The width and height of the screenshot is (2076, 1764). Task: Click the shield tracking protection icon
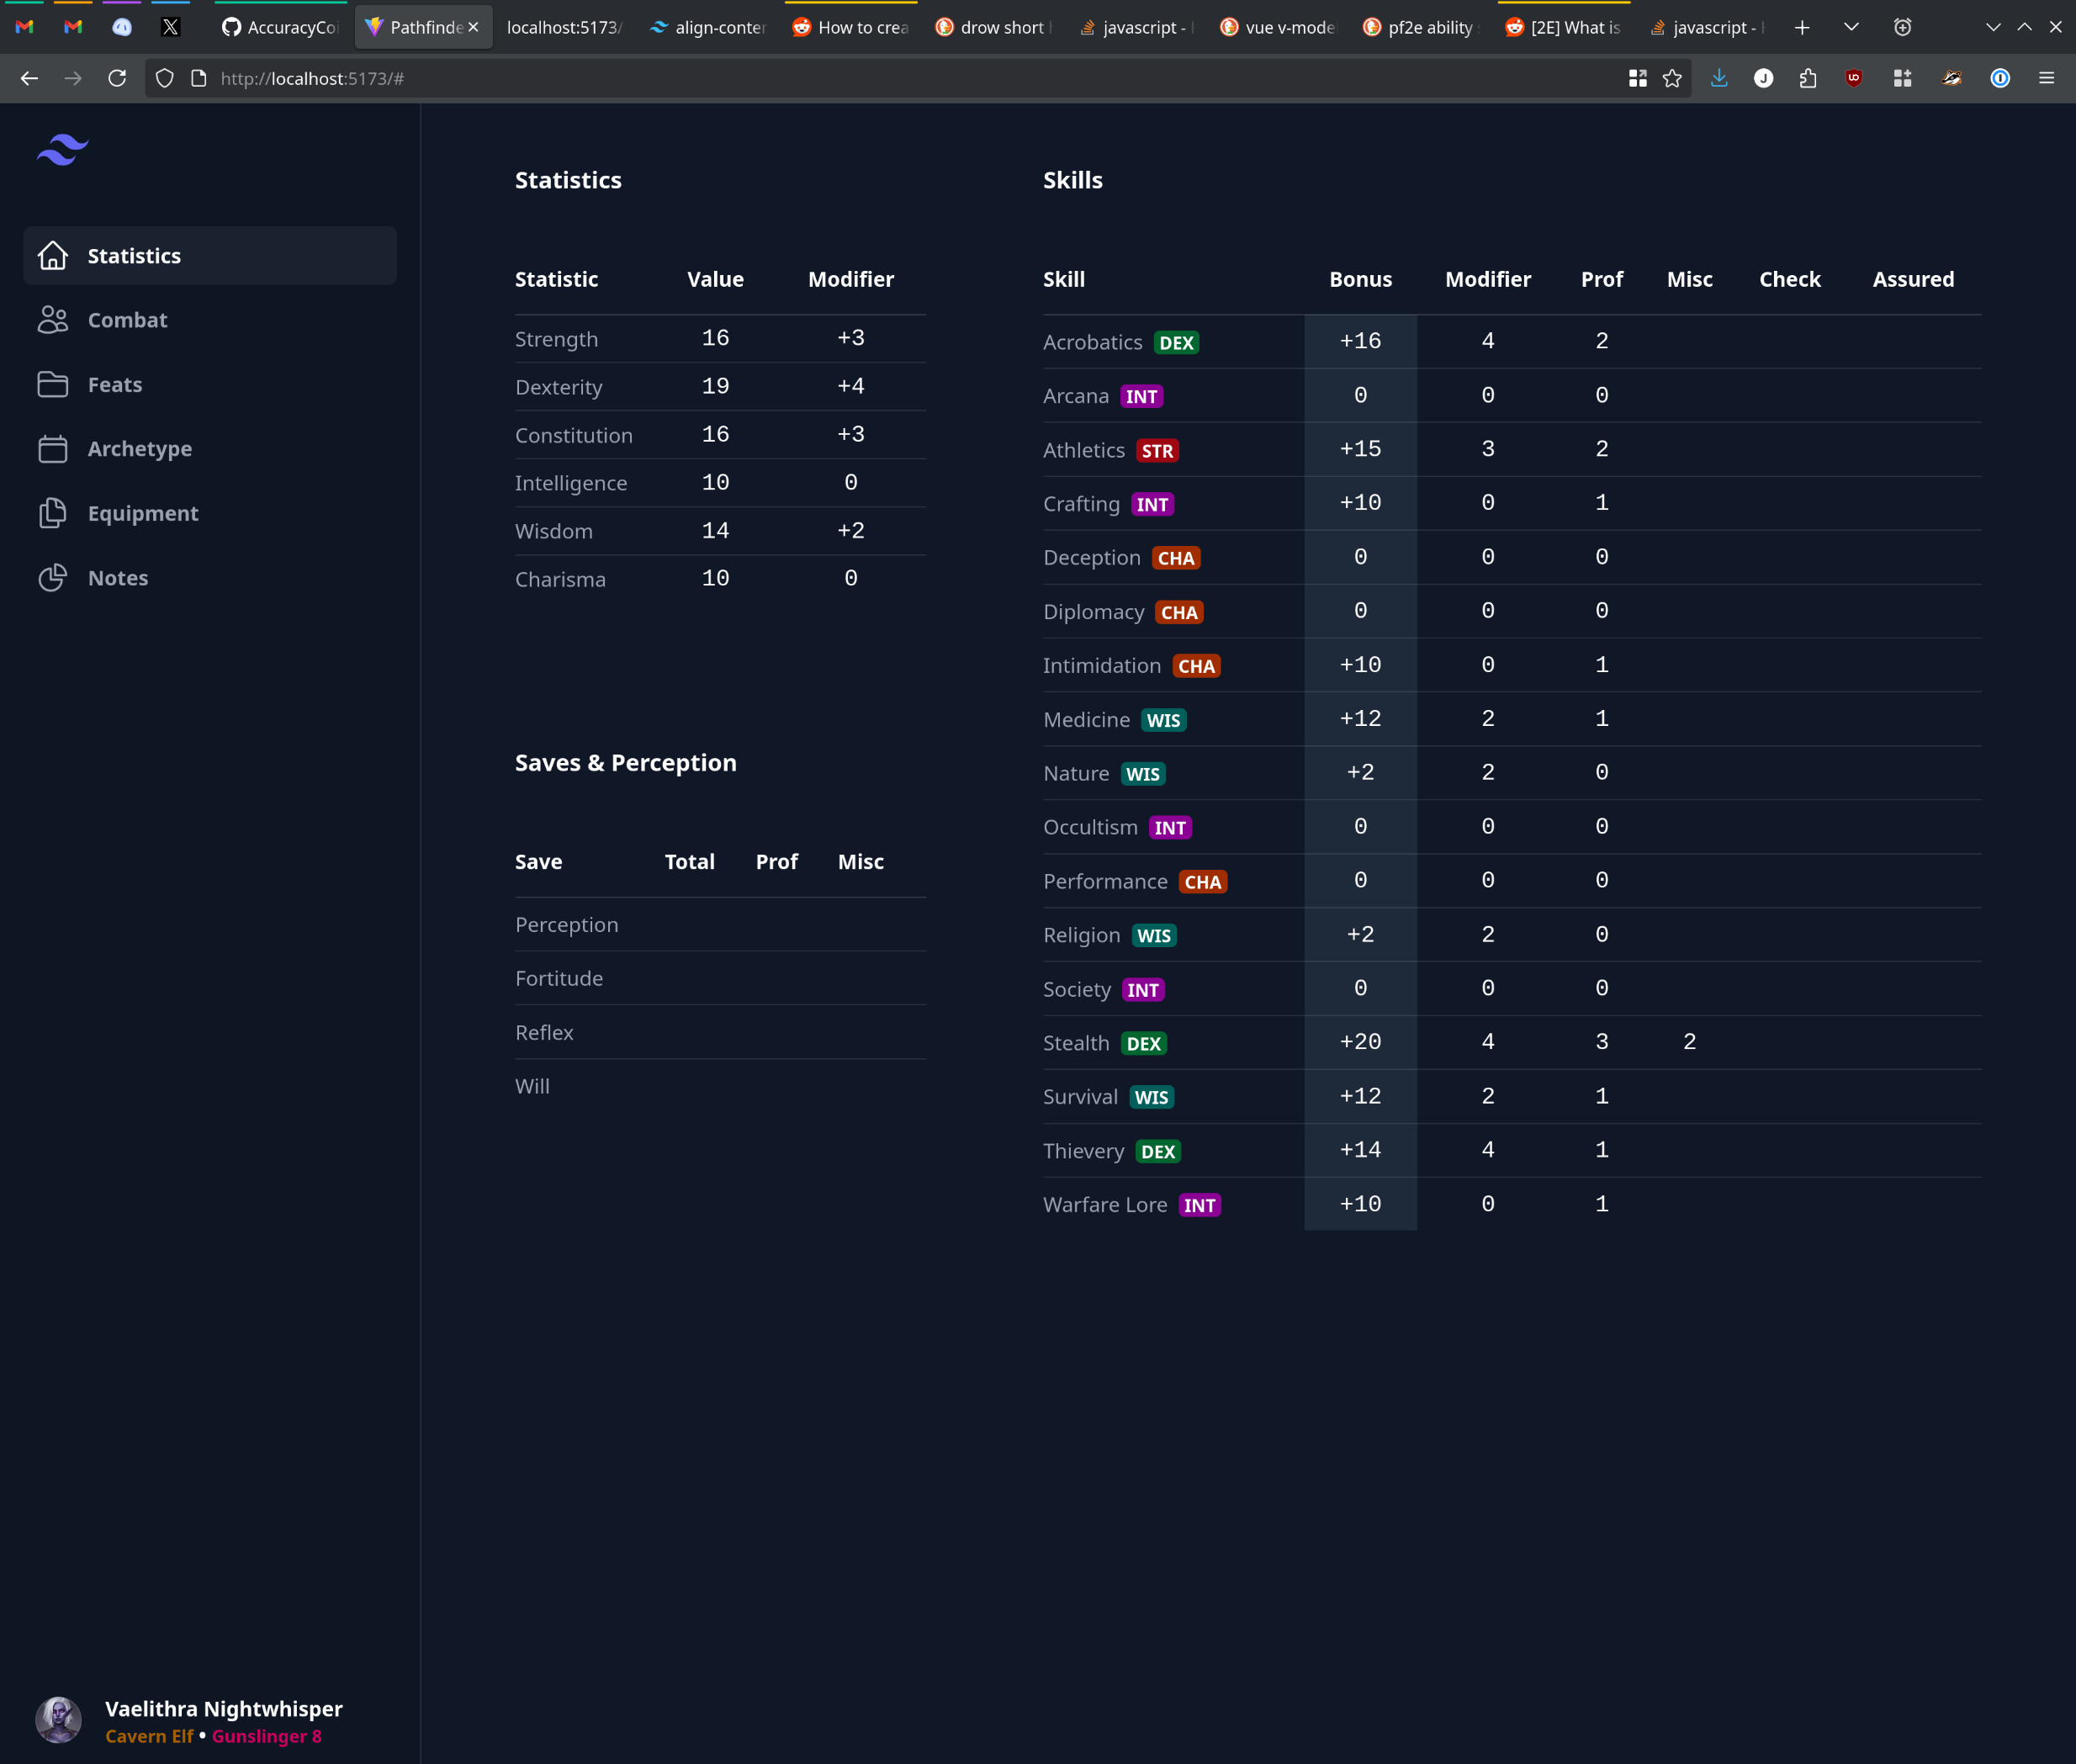[165, 78]
